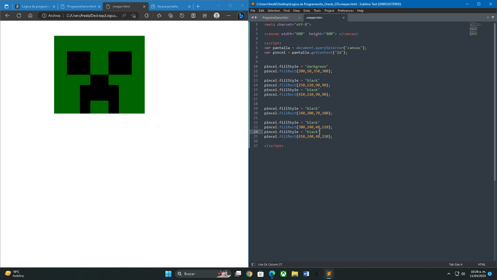Image resolution: width=497 pixels, height=280 pixels.
Task: Open Sublime Text Preferences menu
Action: [x=346, y=11]
